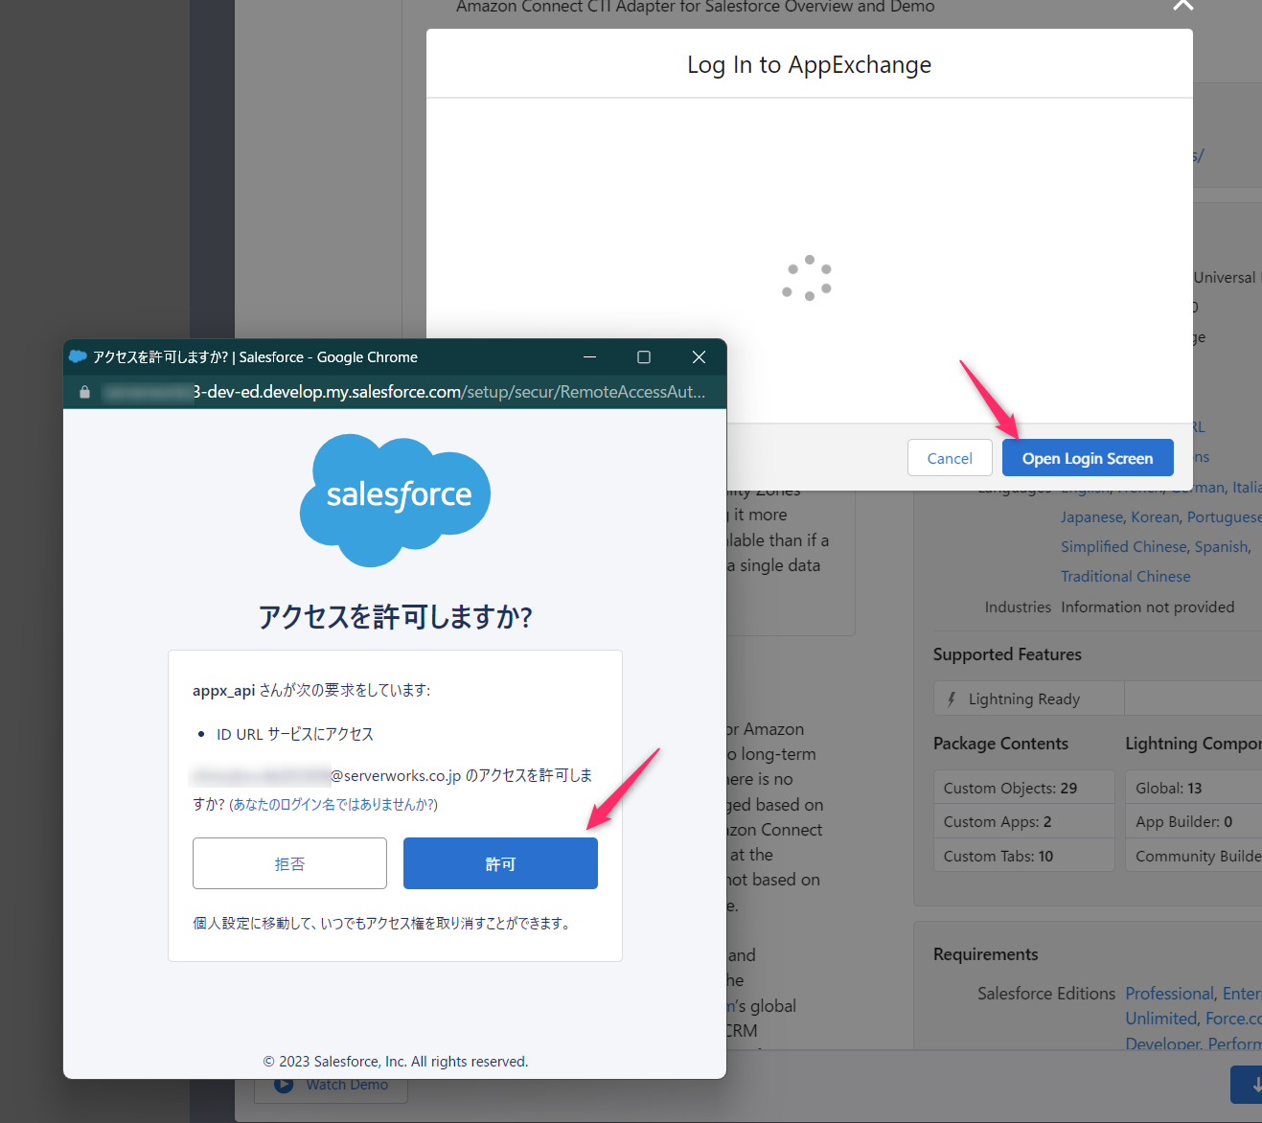1262x1123 pixels.
Task: Click the Portuguese language link
Action: (1224, 516)
